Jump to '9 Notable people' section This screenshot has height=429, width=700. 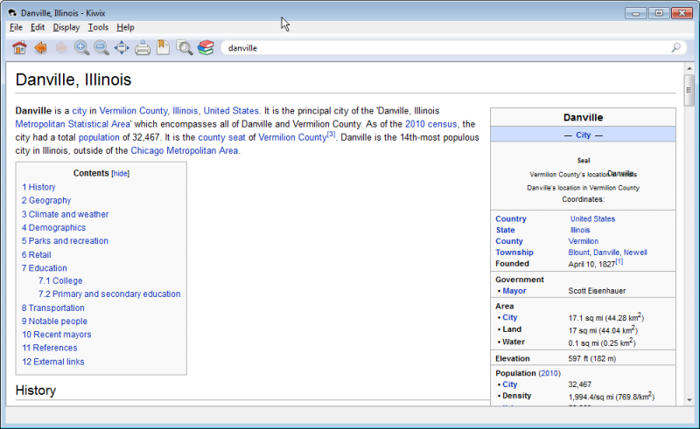pos(54,321)
